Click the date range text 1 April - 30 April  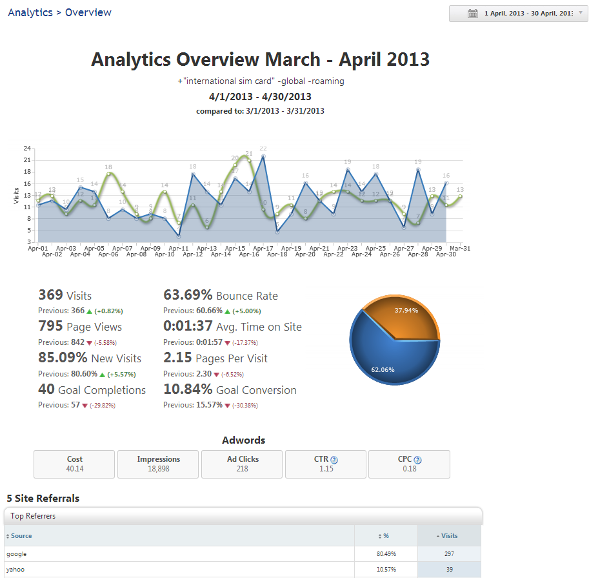pyautogui.click(x=528, y=14)
